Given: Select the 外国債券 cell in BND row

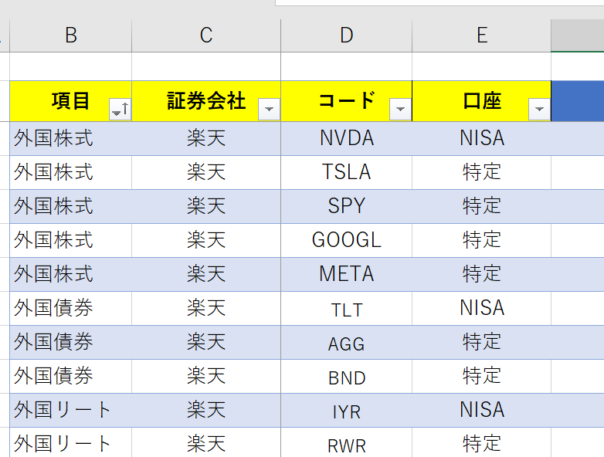Looking at the screenshot, I should 71,376.
